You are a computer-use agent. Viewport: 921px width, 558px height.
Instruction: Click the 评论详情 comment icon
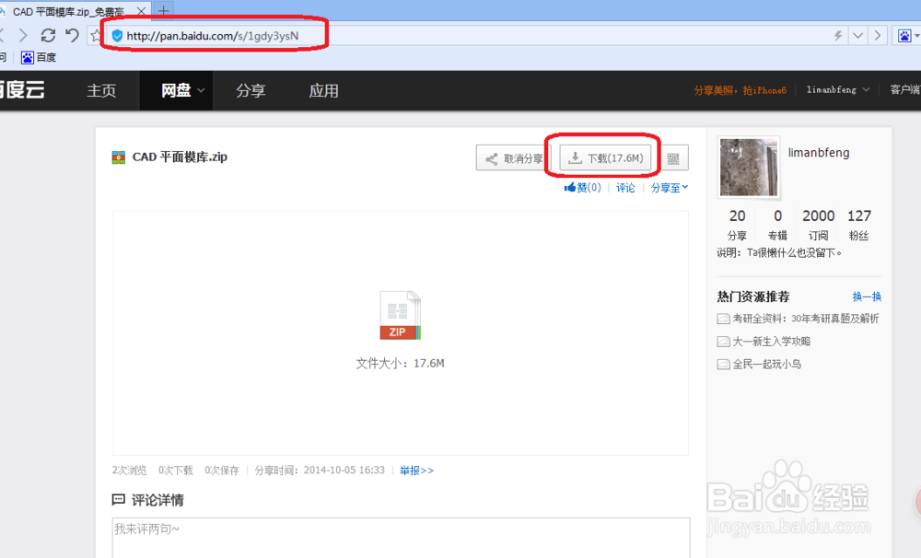click(x=118, y=500)
